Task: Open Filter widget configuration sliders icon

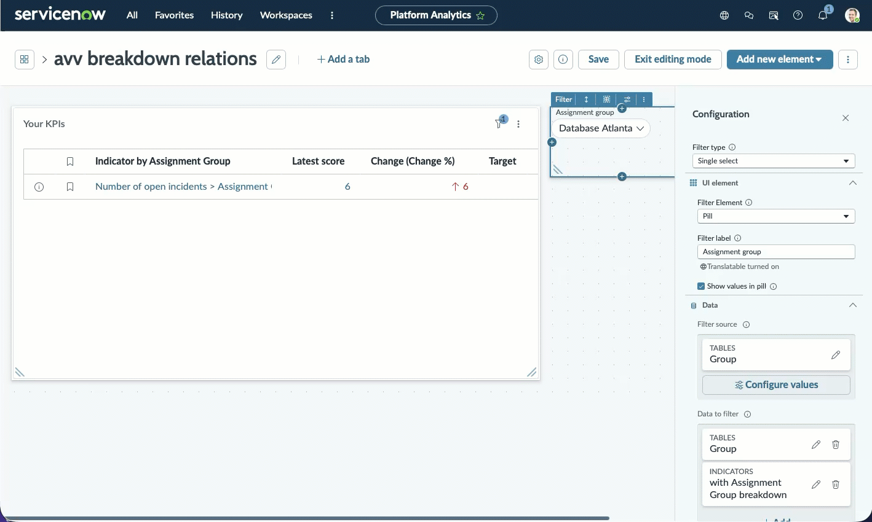Action: tap(627, 99)
